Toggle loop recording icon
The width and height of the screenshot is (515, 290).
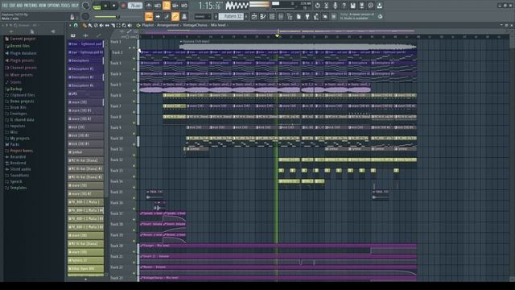pos(184,6)
